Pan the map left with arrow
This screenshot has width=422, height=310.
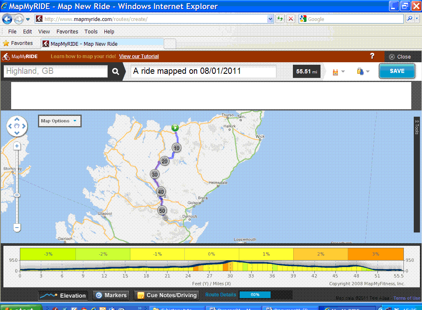tap(10, 126)
